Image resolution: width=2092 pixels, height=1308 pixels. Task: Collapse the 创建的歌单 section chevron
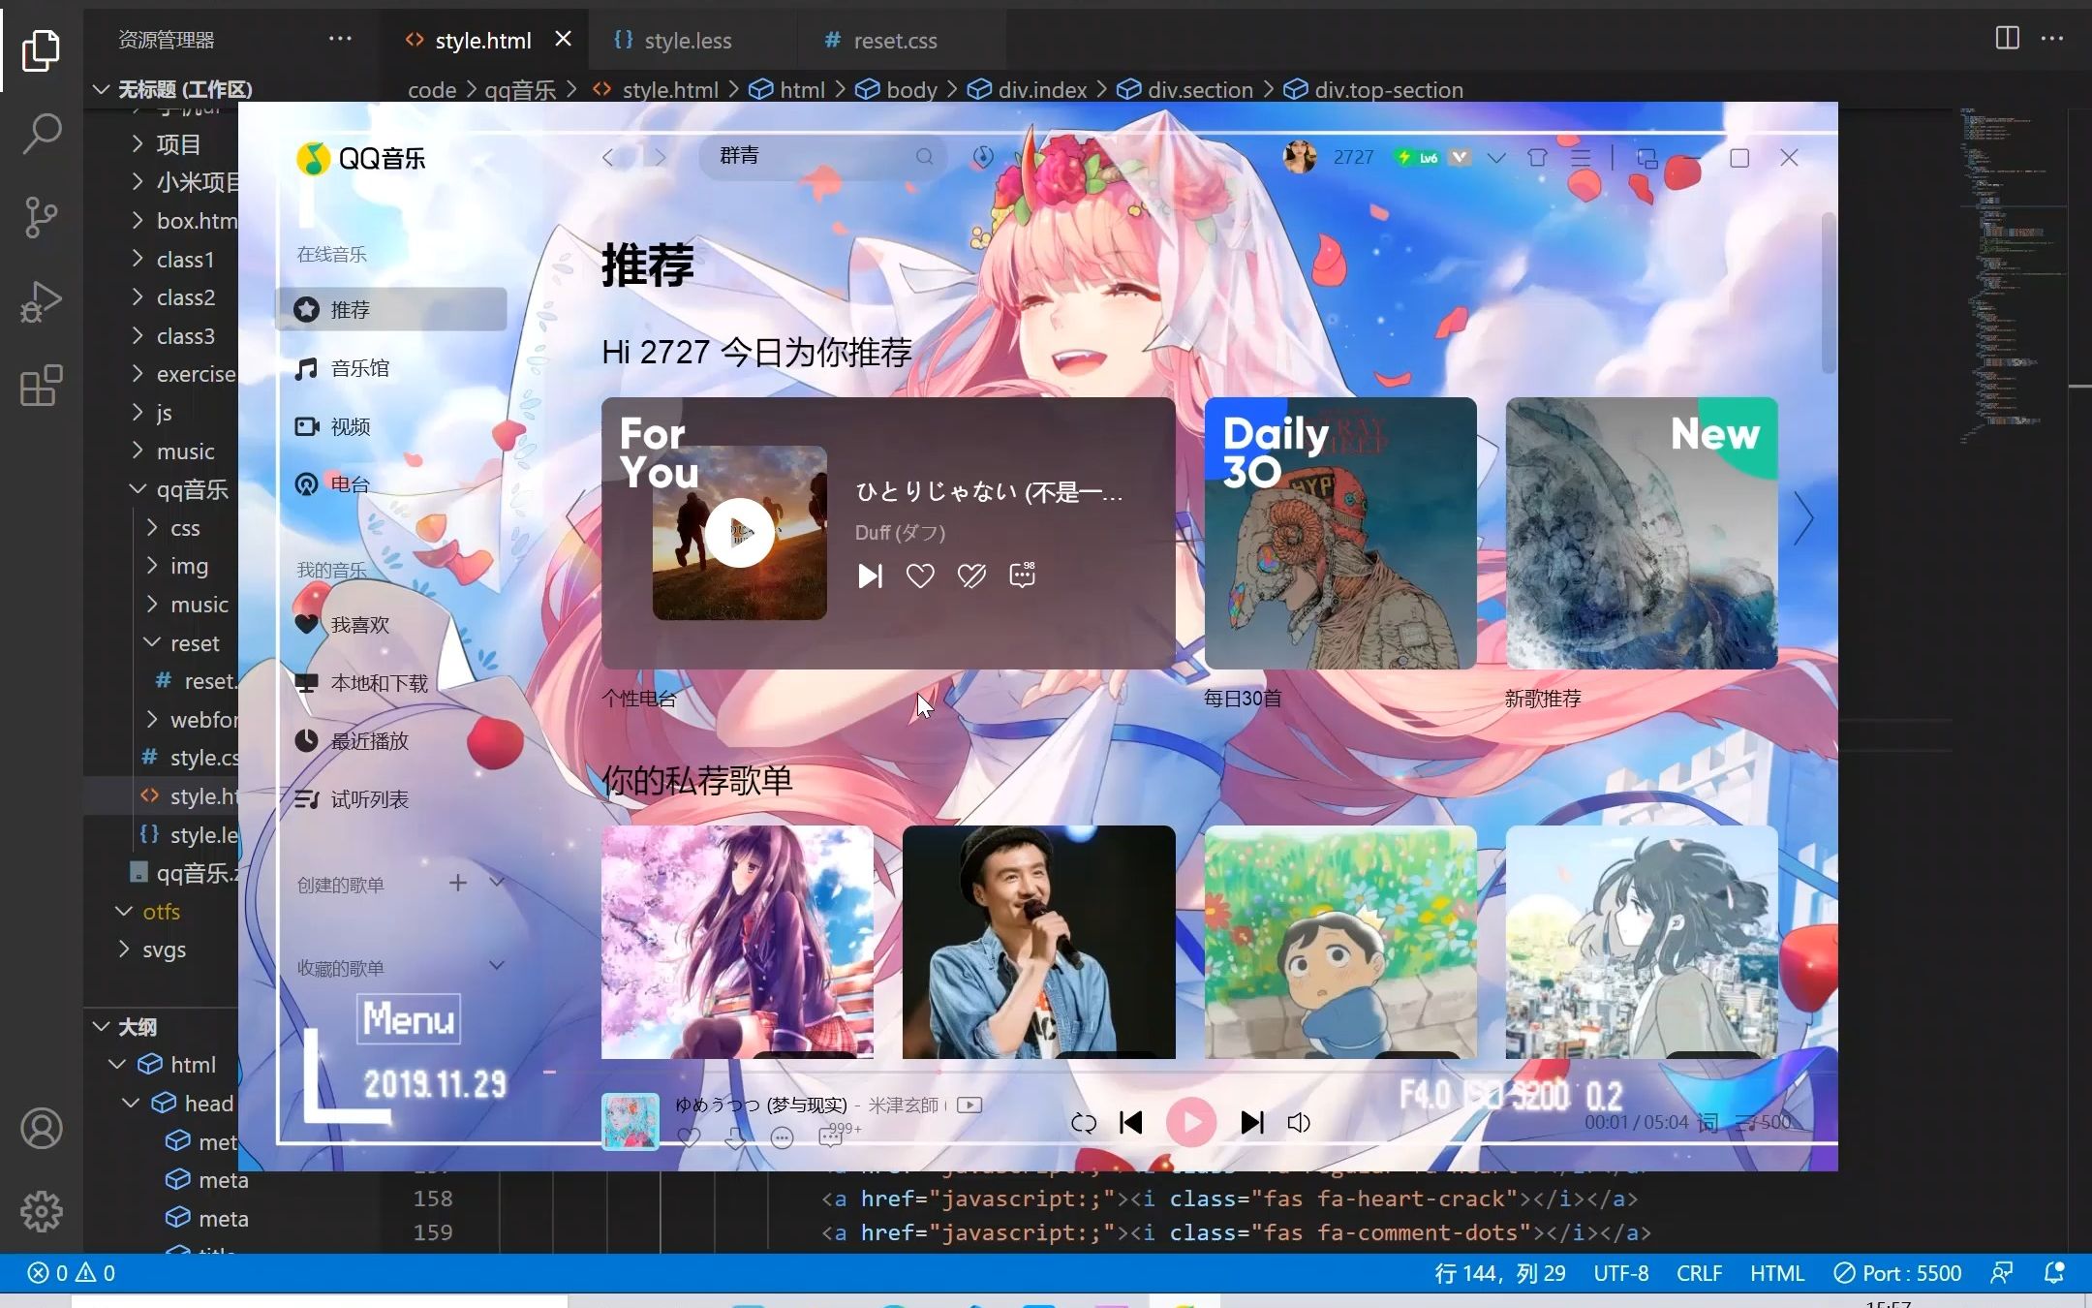[x=497, y=883]
